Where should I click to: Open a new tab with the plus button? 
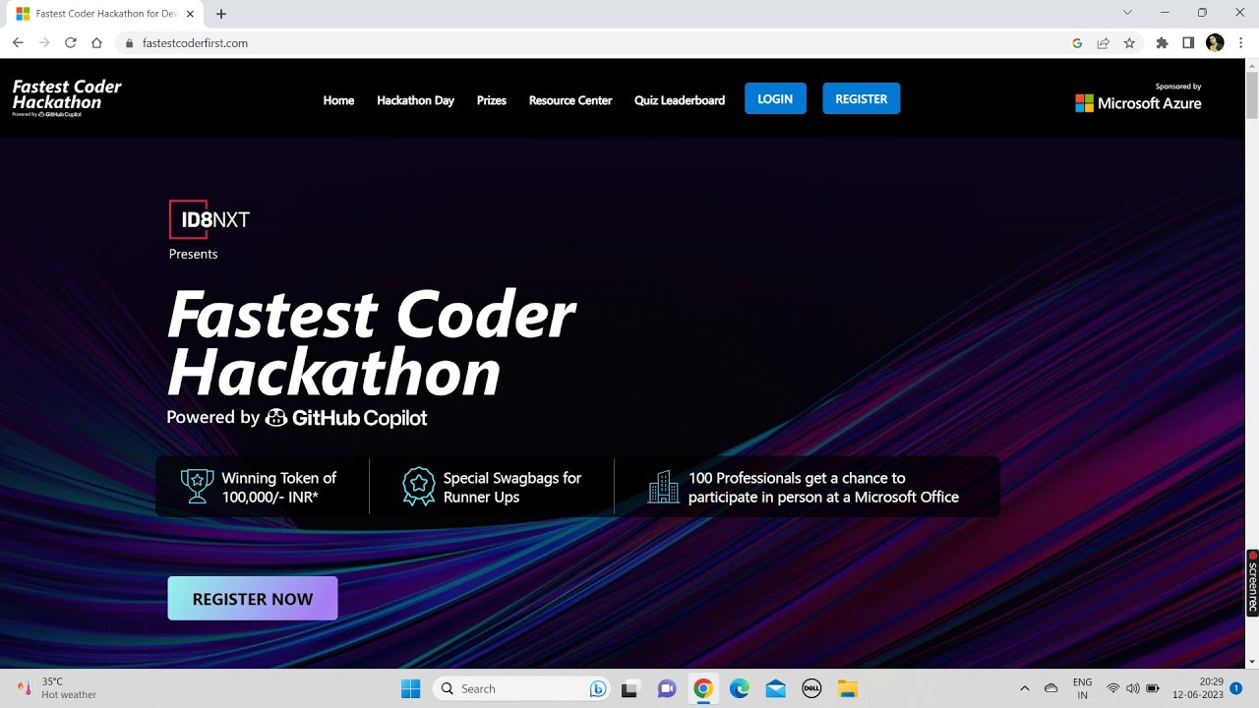click(x=221, y=14)
